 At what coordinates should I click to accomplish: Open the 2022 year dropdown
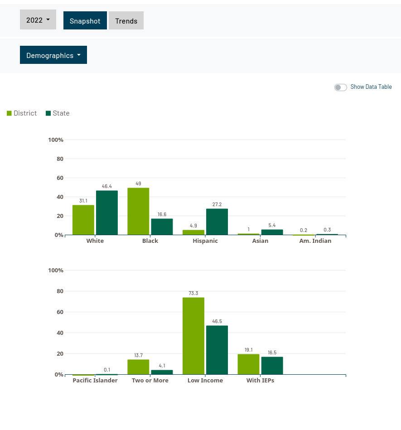tap(38, 20)
